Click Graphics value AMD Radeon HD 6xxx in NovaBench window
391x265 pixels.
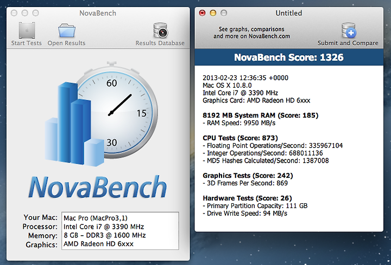pos(98,244)
